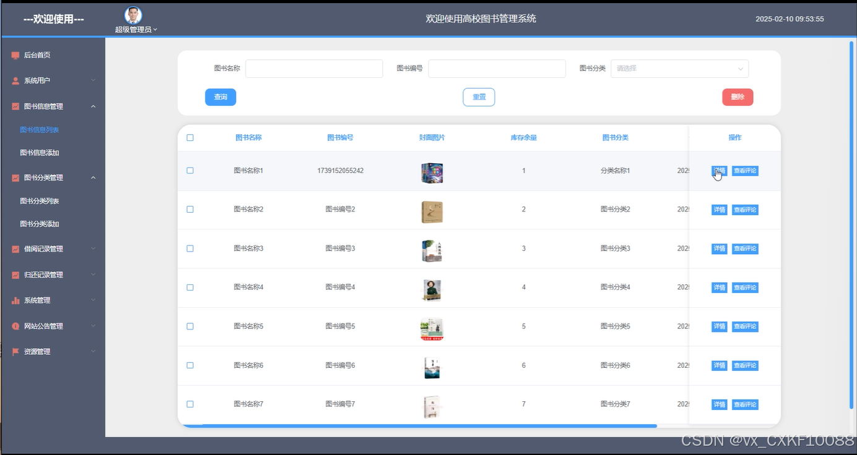857x455 pixels.
Task: Select 图书分类列表 submenu item
Action: click(40, 201)
